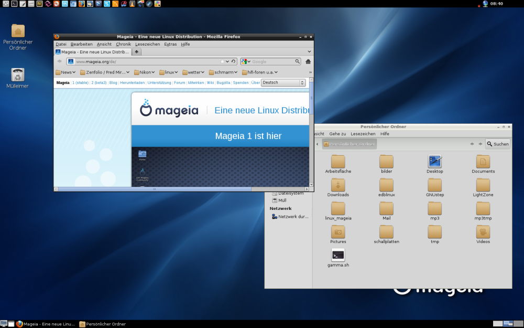Viewport: 524px width, 328px height.
Task: Select the gamma.sh script file
Action: [x=338, y=258]
